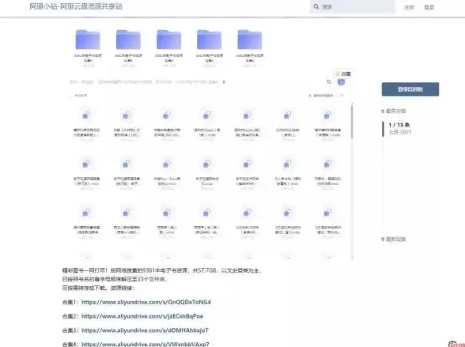The height and width of the screenshot is (347, 465).
Task: Open the 登录 login link
Action: (x=429, y=7)
